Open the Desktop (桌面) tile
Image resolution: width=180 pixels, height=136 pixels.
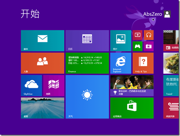coord(42,108)
